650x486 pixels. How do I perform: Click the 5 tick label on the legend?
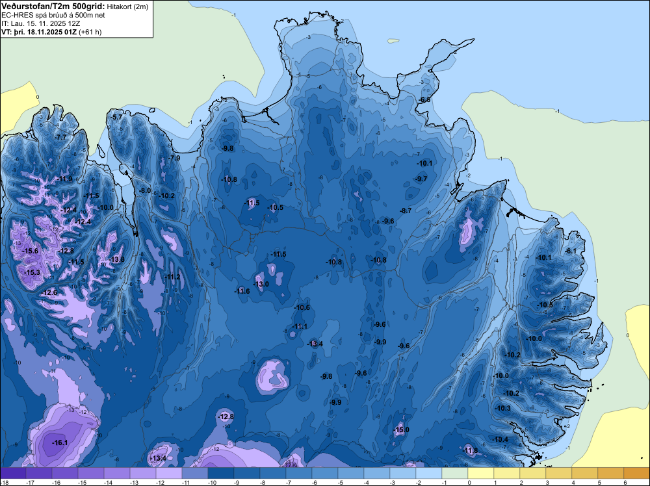coord(599,483)
